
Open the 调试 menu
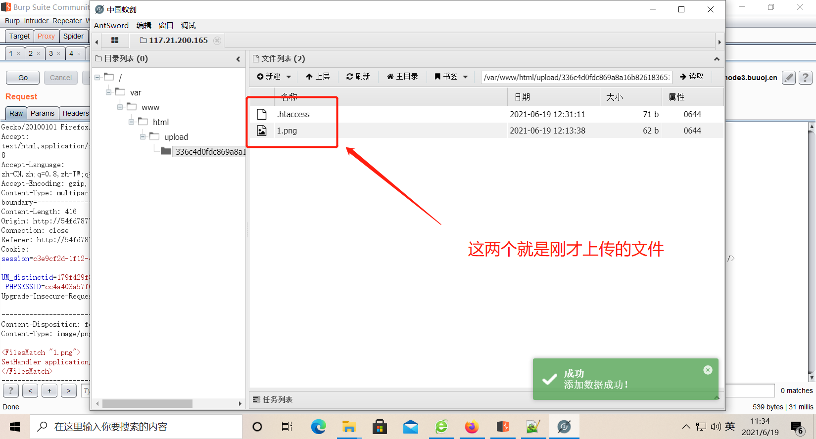point(189,25)
